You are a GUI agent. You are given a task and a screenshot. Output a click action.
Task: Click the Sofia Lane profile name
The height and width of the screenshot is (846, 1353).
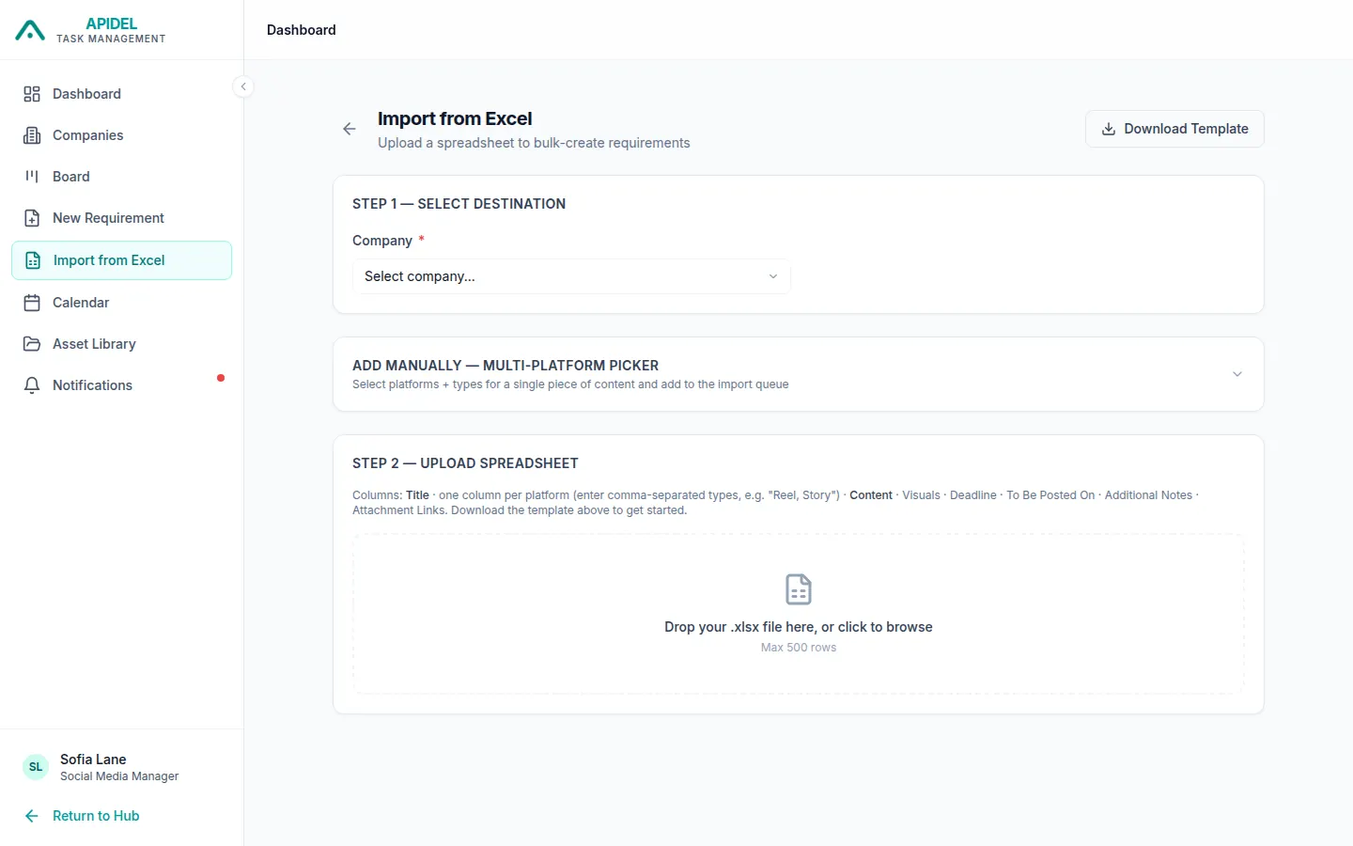[93, 760]
